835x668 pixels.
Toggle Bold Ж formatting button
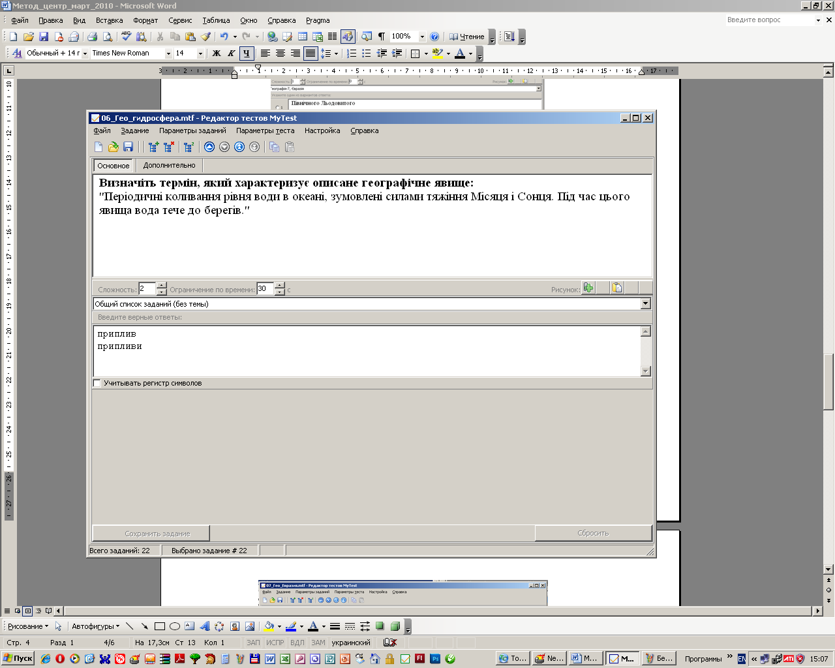217,53
